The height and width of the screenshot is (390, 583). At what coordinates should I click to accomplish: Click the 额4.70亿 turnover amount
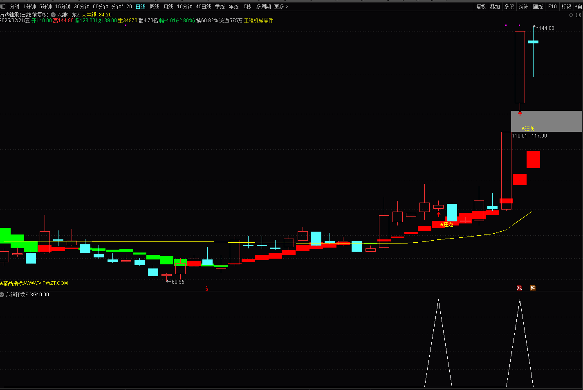click(x=148, y=20)
